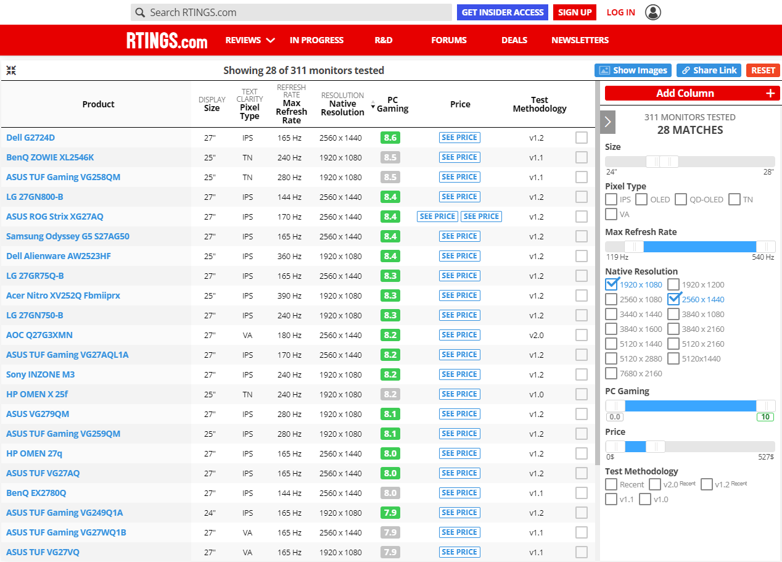This screenshot has width=782, height=562.
Task: Click See Price for LG 27GR75Q-B
Action: click(459, 276)
